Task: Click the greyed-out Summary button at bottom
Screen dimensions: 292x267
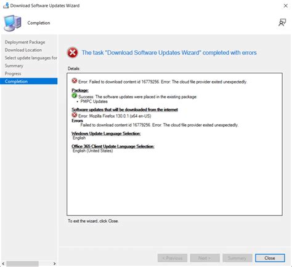Action: click(237, 258)
